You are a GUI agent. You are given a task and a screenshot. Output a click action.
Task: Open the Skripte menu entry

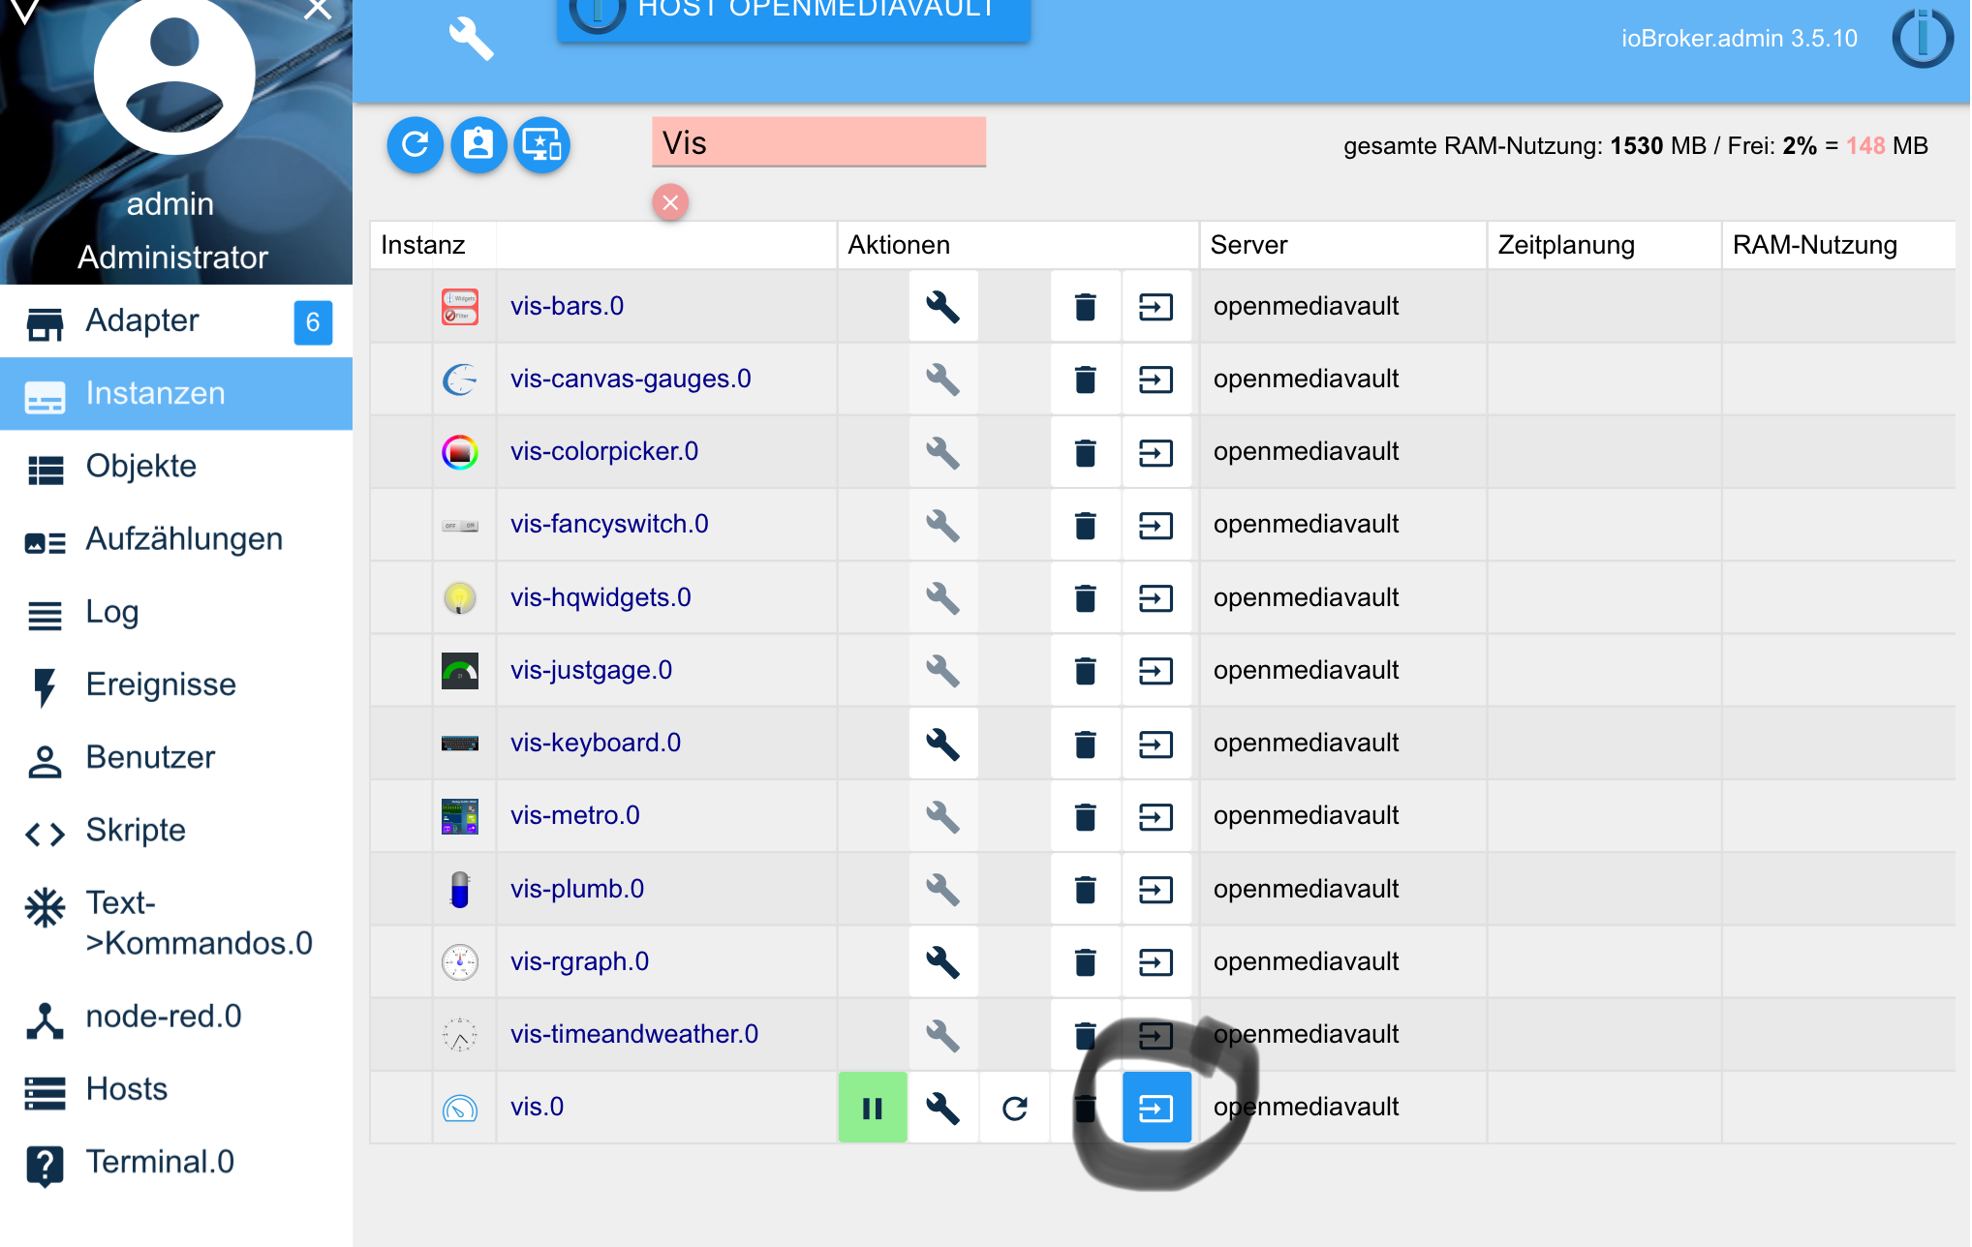click(136, 831)
